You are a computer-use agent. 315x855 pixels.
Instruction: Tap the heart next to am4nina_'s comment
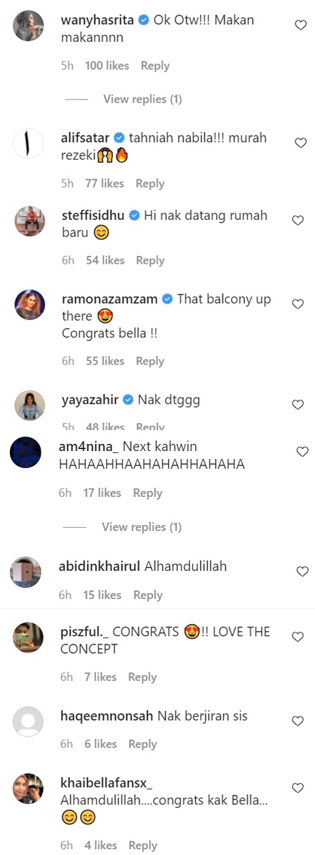[302, 452]
